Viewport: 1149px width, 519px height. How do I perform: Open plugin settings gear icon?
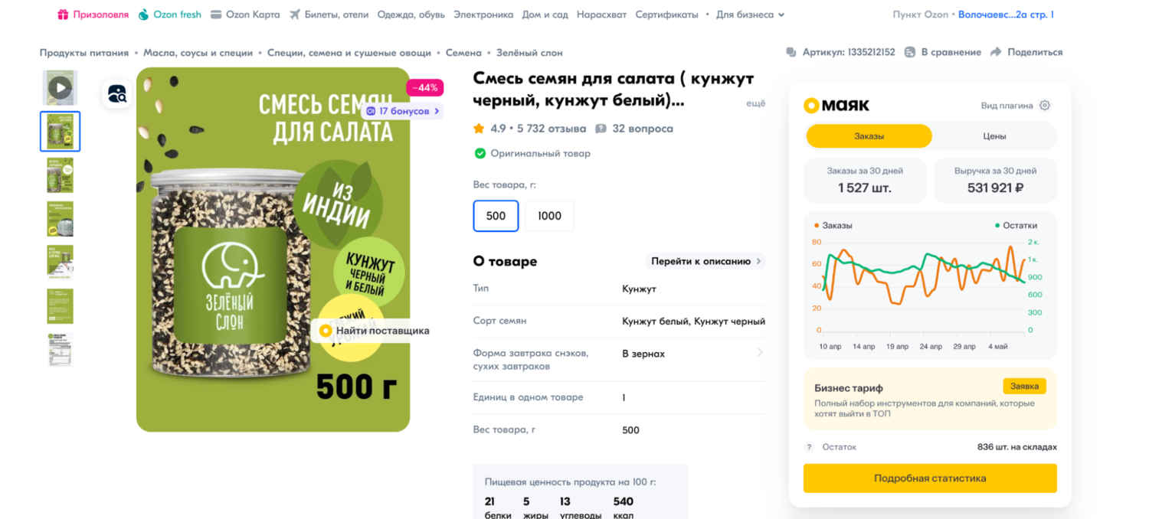[1045, 106]
